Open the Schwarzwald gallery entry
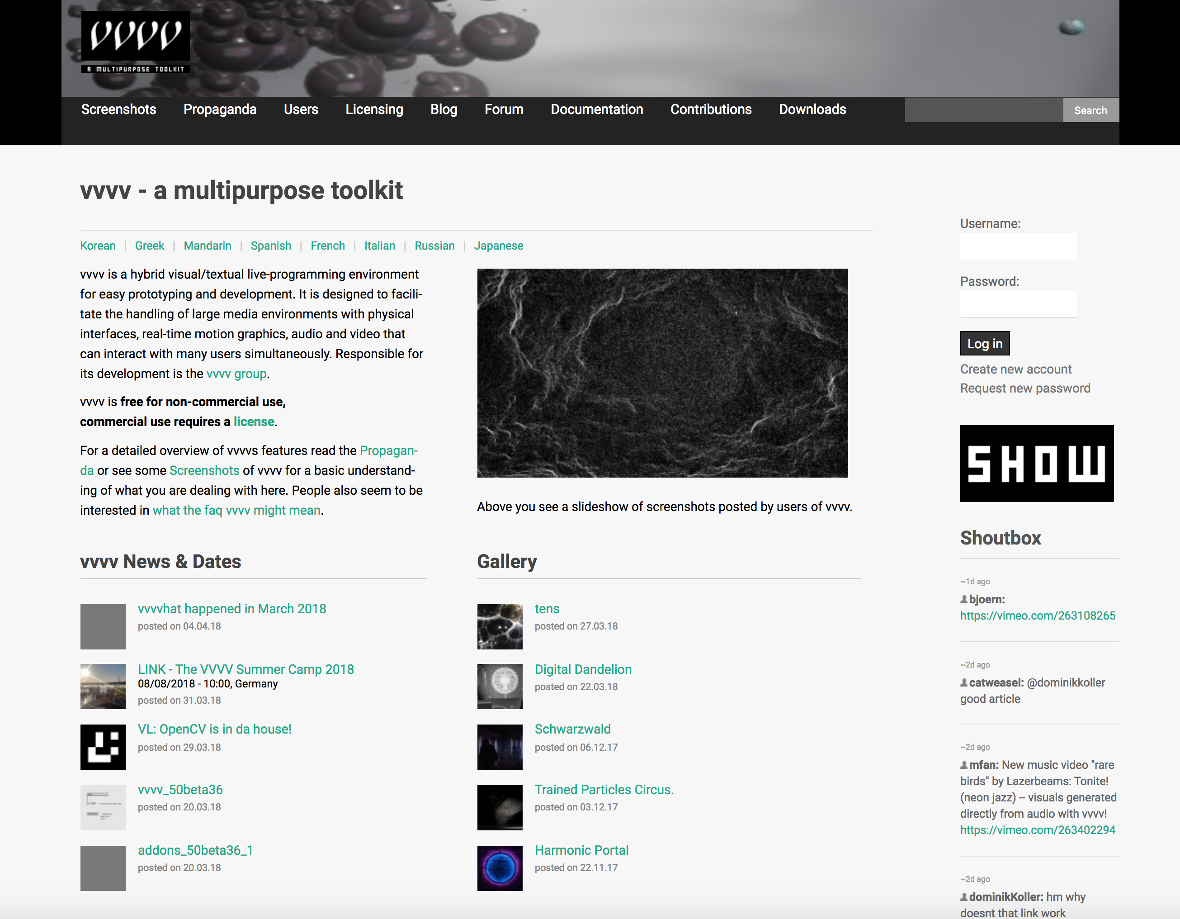 pos(572,729)
